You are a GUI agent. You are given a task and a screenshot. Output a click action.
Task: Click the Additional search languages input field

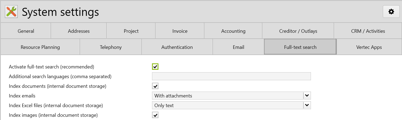click(231, 76)
